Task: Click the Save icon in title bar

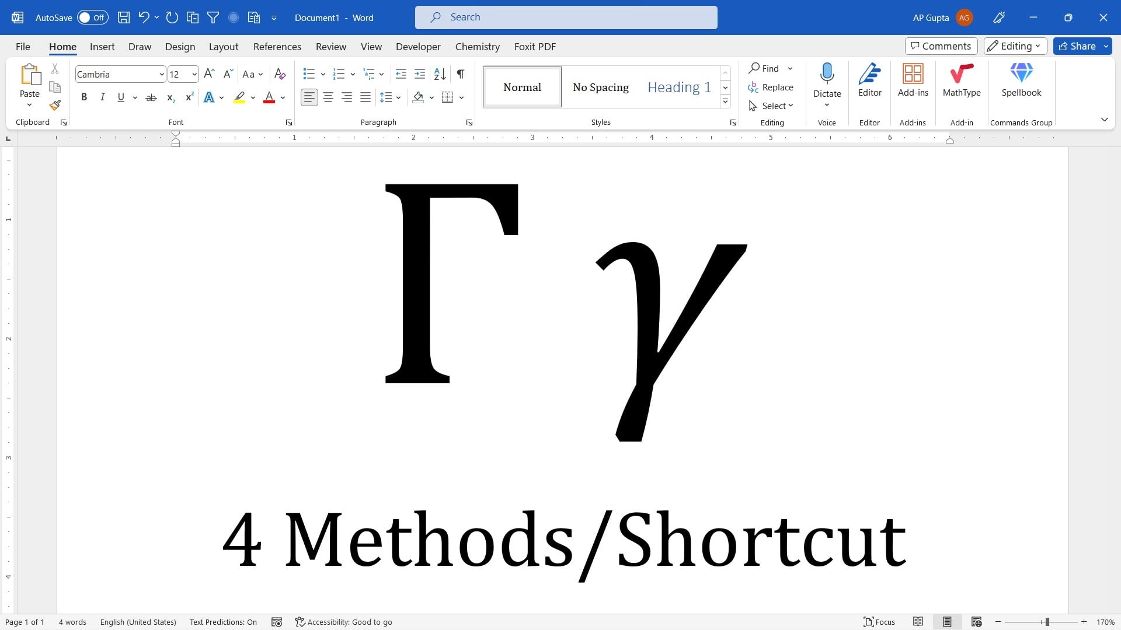Action: pos(123,17)
